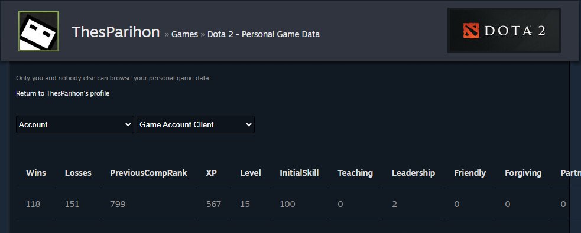
Task: Click the XP column header
Action: [211, 173]
